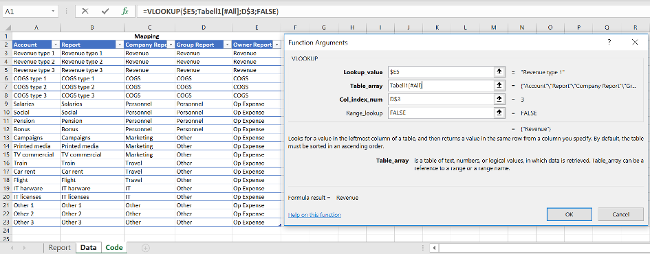Open the Name Box dropdown arrow
The width and height of the screenshot is (650, 254).
(54, 12)
